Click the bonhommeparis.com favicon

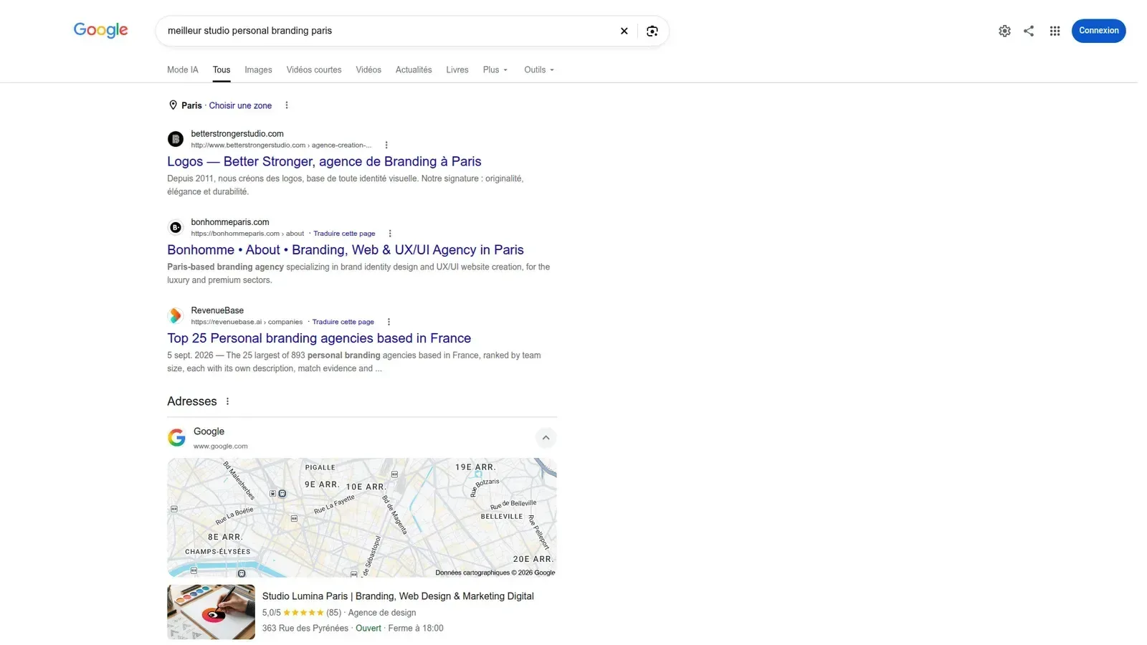pos(176,227)
